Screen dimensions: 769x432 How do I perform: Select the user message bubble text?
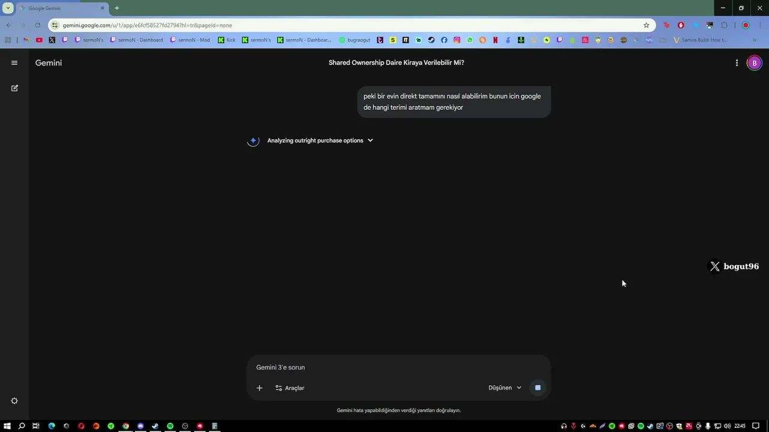click(x=454, y=101)
